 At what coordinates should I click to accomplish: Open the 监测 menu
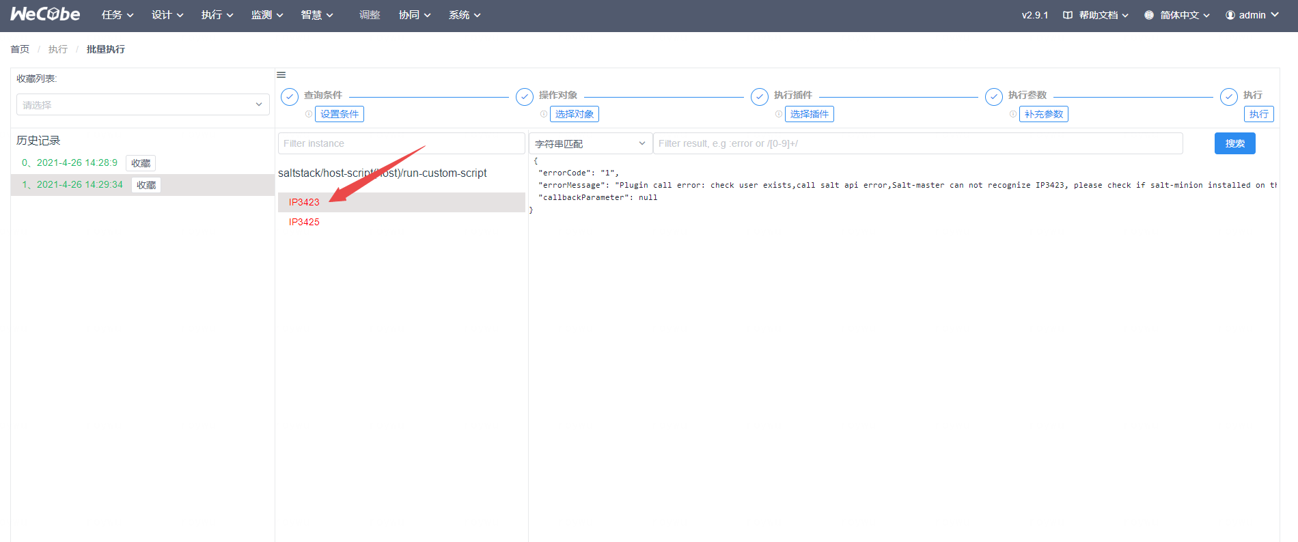pos(267,15)
